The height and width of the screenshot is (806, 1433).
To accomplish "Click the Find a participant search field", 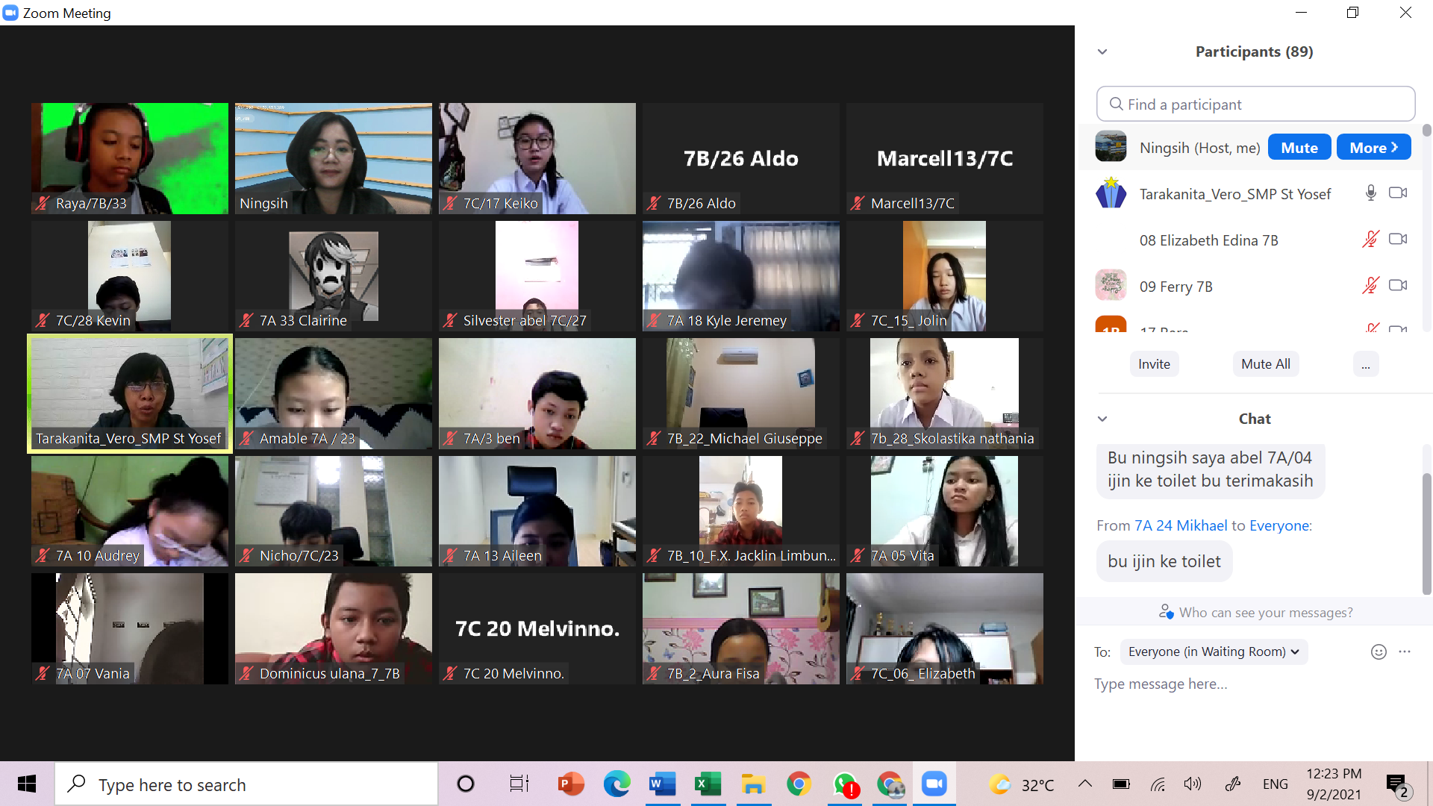I will pyautogui.click(x=1255, y=104).
